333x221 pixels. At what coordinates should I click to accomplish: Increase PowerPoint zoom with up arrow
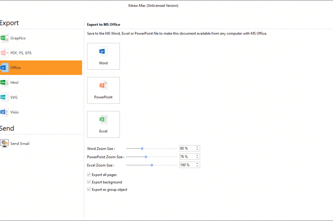tap(197, 155)
